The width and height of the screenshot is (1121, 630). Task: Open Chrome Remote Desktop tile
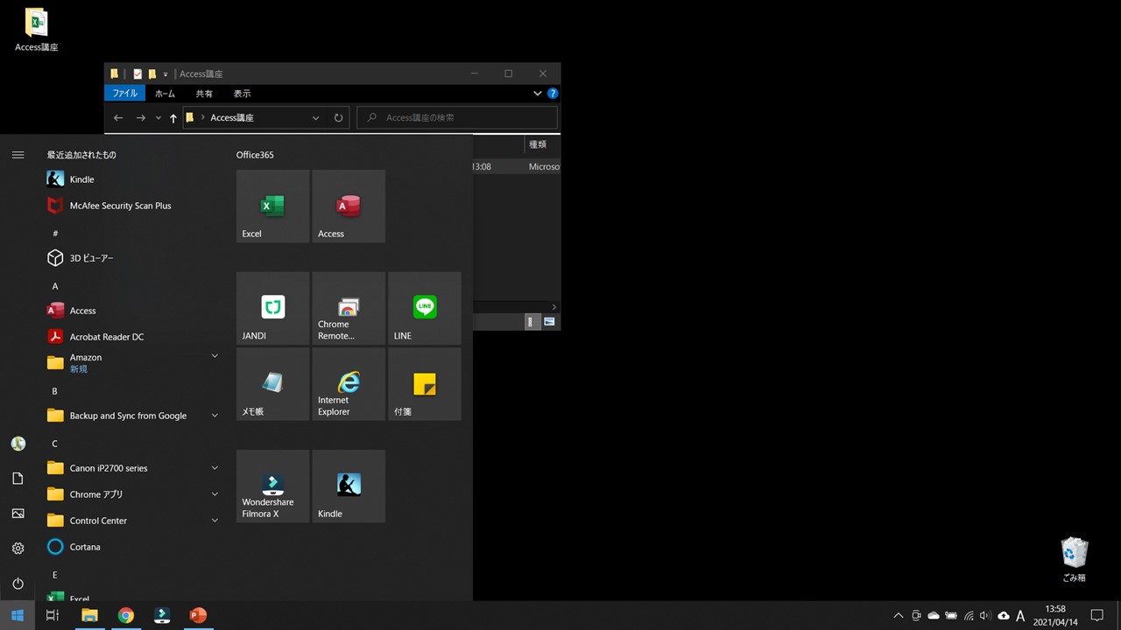click(349, 308)
